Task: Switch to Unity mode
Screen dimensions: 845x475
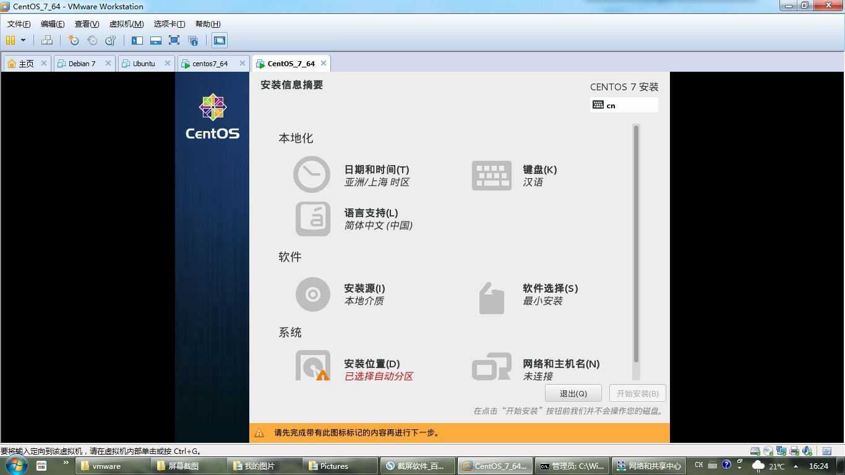Action: [x=193, y=40]
